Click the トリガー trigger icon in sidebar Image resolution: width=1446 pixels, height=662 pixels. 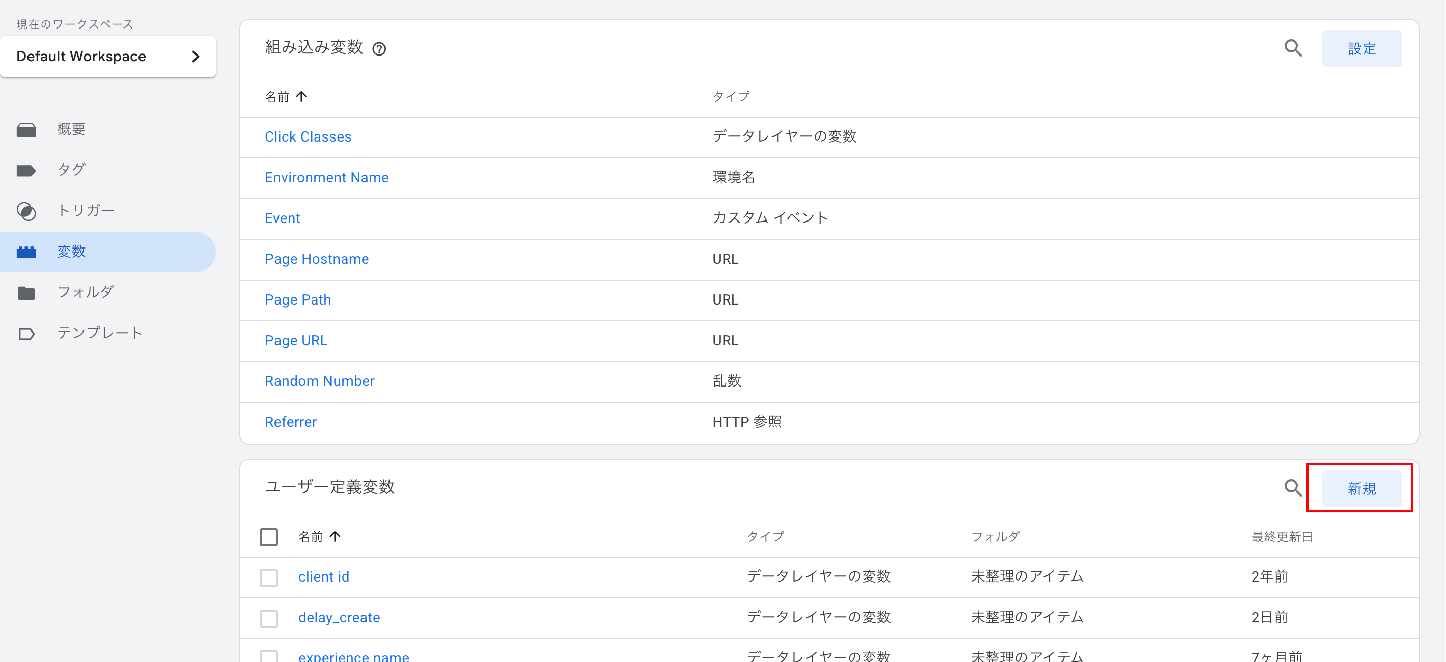pyautogui.click(x=26, y=211)
